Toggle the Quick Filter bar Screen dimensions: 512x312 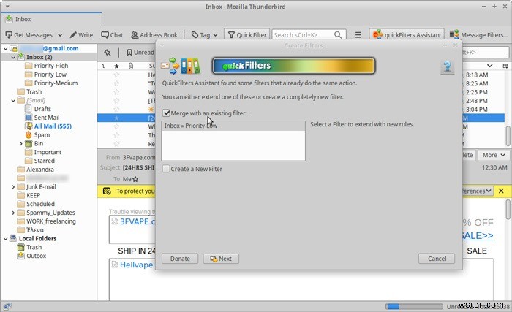pyautogui.click(x=247, y=35)
